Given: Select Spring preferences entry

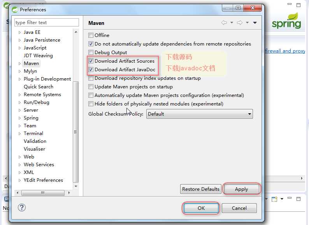Looking at the screenshot, I should (x=31, y=118).
